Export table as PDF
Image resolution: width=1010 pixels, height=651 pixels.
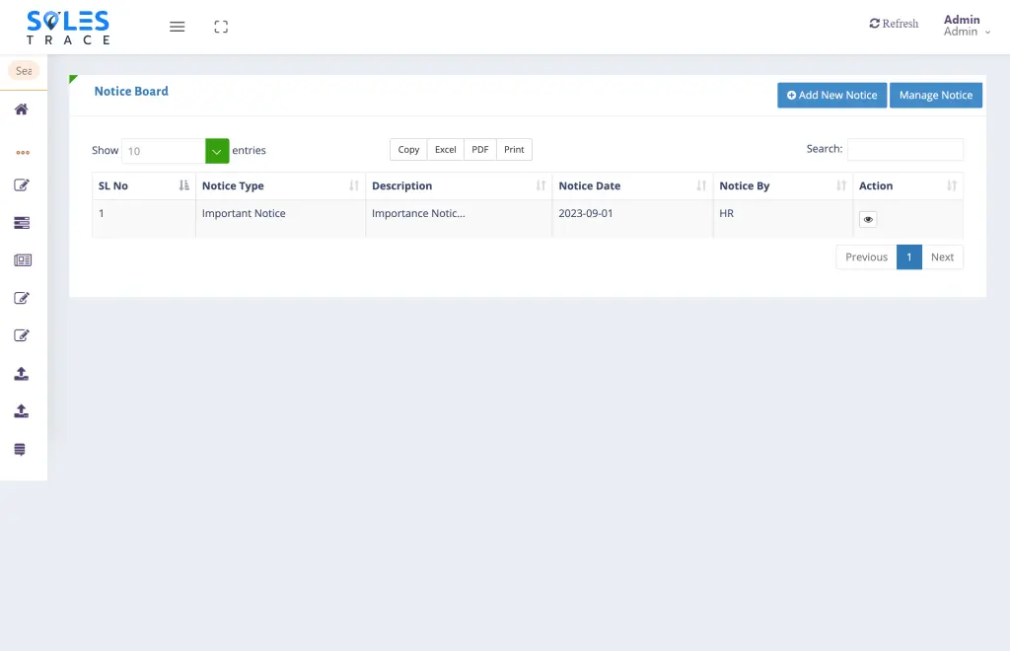pyautogui.click(x=480, y=149)
